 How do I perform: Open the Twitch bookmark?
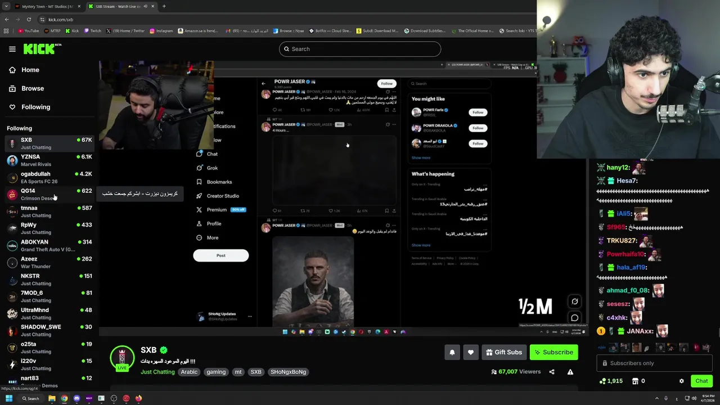point(93,31)
